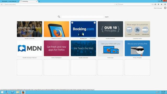Image resolution: width=167 pixels, height=94 pixels.
Task: Open the bookmarks list icon
Action: [156, 4]
